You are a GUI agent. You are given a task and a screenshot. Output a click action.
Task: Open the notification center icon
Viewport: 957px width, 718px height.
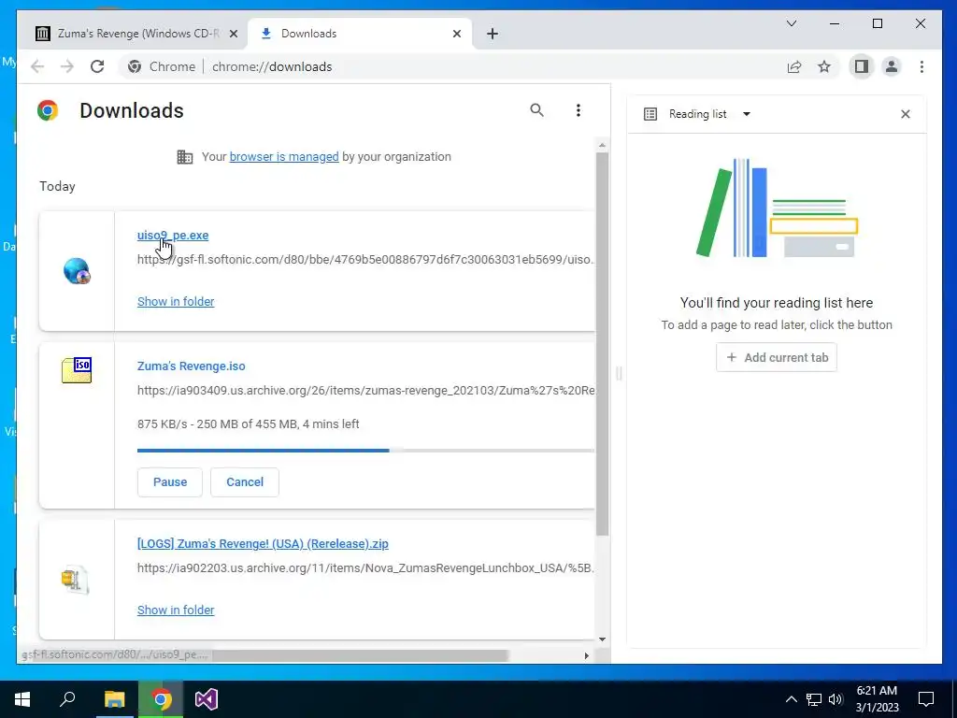click(926, 699)
